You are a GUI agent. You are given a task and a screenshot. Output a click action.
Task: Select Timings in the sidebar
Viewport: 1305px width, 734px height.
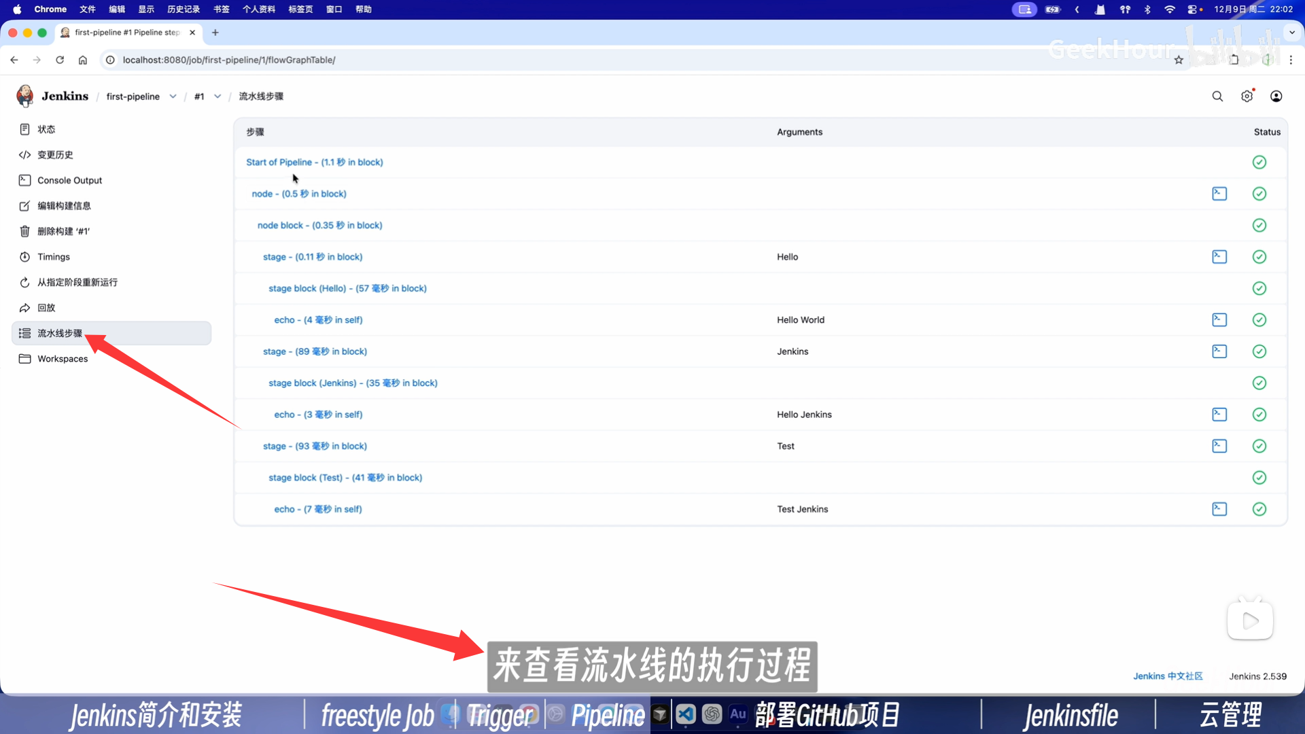[53, 257]
